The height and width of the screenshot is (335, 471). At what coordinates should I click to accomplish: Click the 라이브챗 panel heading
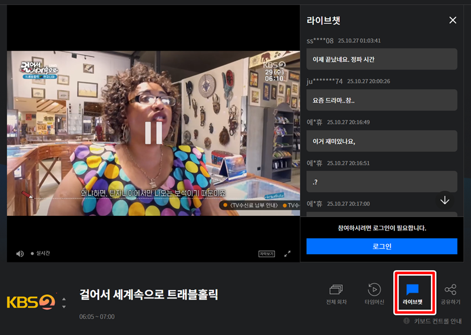pyautogui.click(x=323, y=21)
